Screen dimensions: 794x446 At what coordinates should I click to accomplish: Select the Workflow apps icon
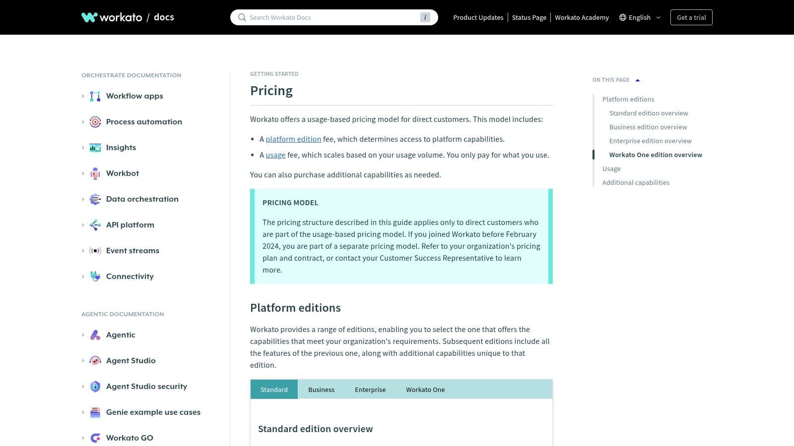pyautogui.click(x=95, y=96)
